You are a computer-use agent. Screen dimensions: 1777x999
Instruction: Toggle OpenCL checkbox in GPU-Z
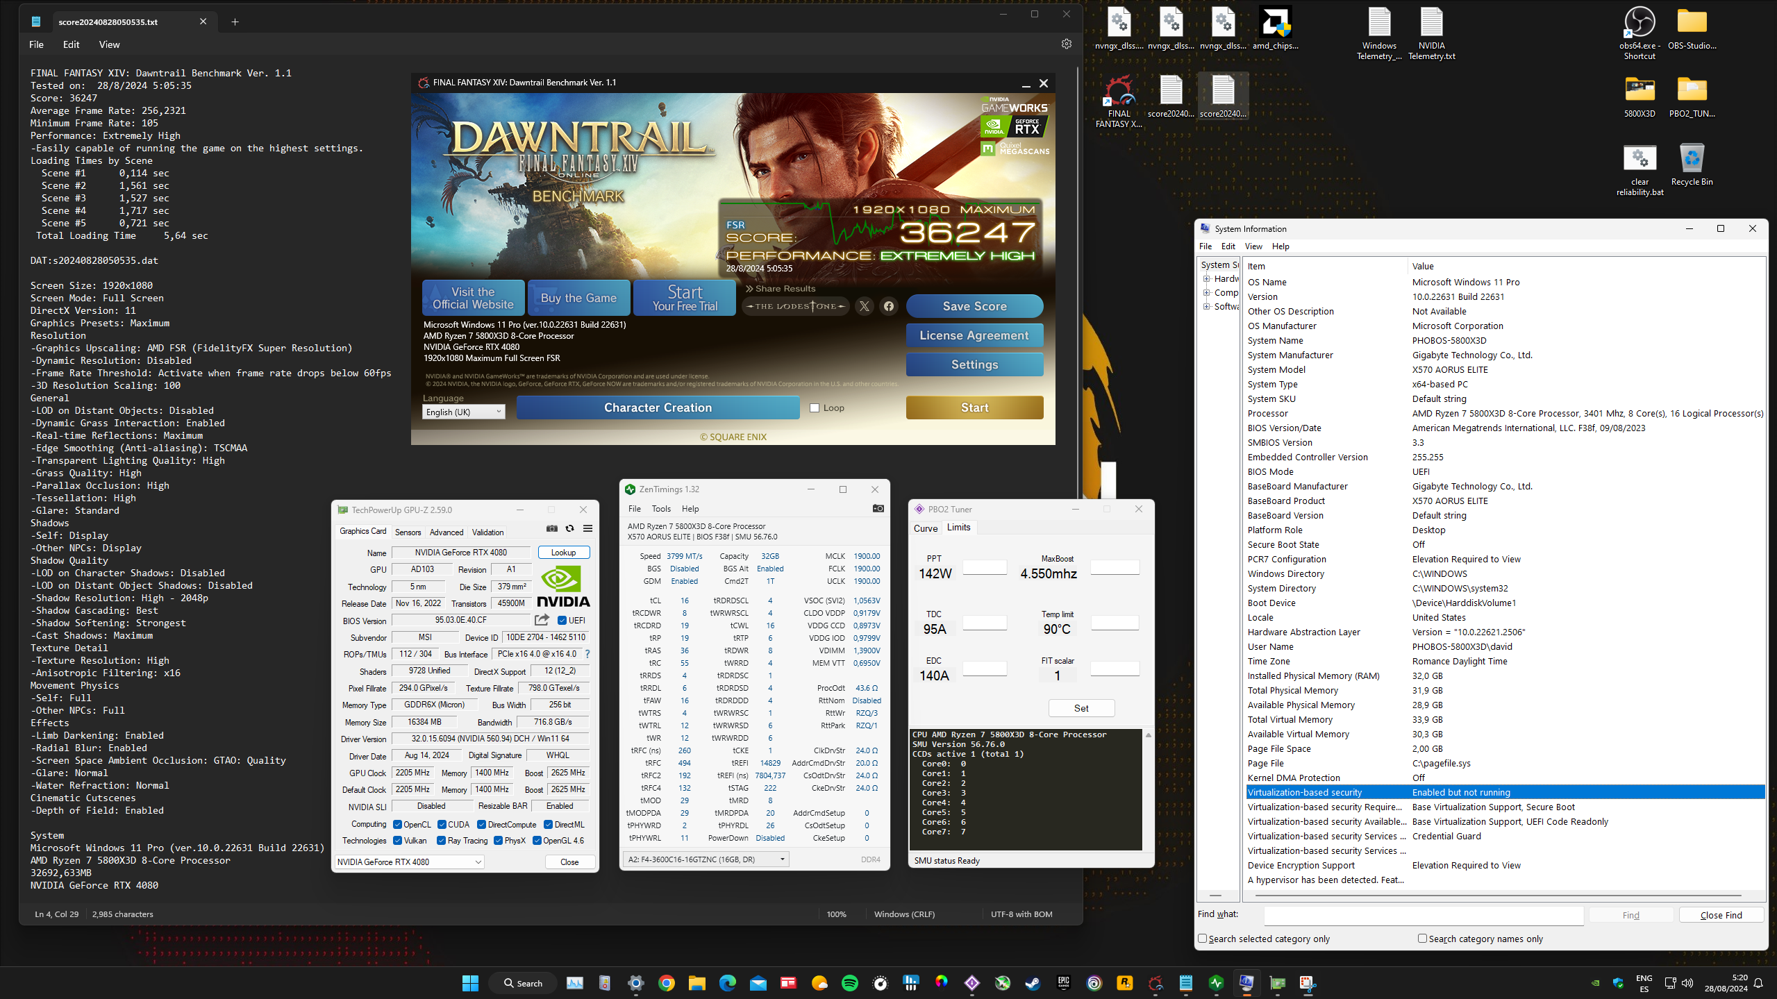coord(397,825)
